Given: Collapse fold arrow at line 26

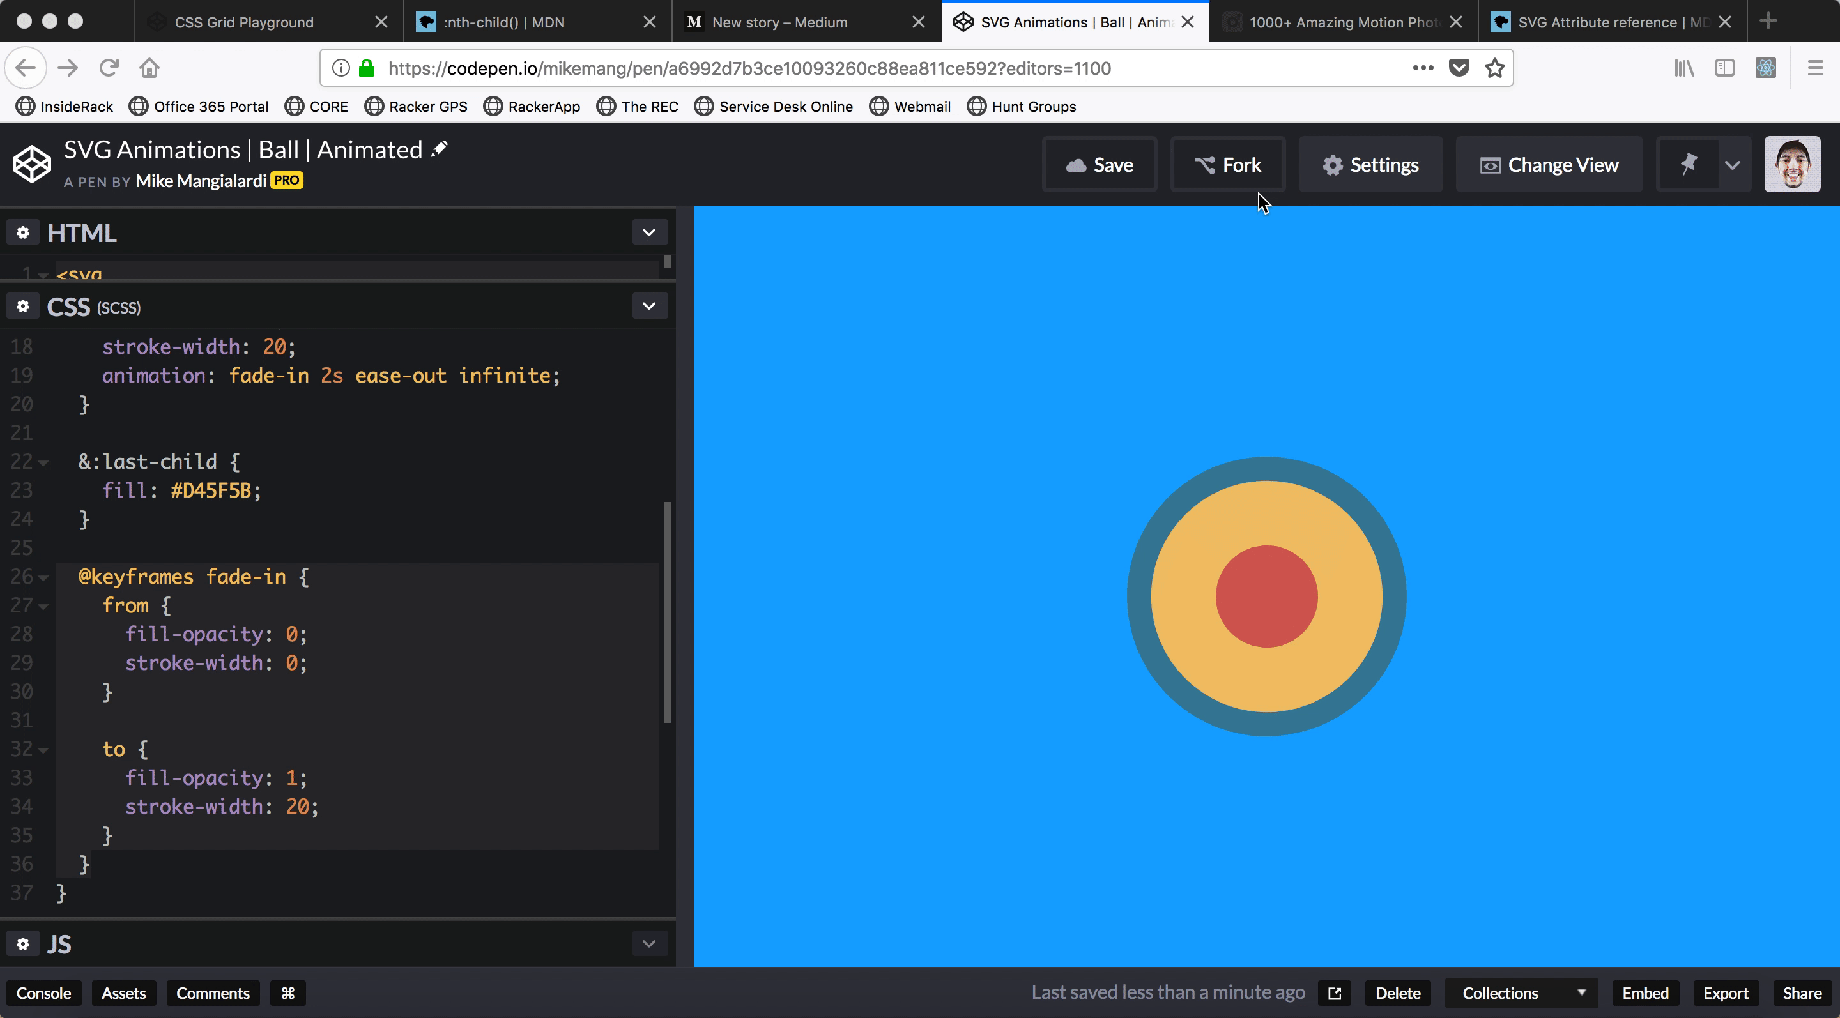Looking at the screenshot, I should pos(43,577).
